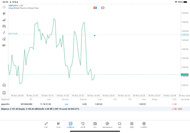Open the chart type candlestick icon
This screenshot has height=133, width=190.
(x=4, y=13)
